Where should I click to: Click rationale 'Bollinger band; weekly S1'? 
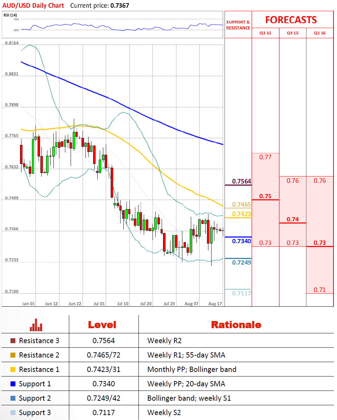click(189, 398)
